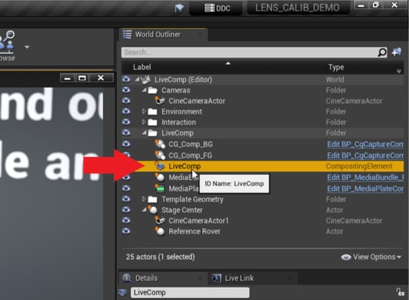The width and height of the screenshot is (409, 300).
Task: Click the search magnifier icon in World Outliner
Action: [382, 52]
